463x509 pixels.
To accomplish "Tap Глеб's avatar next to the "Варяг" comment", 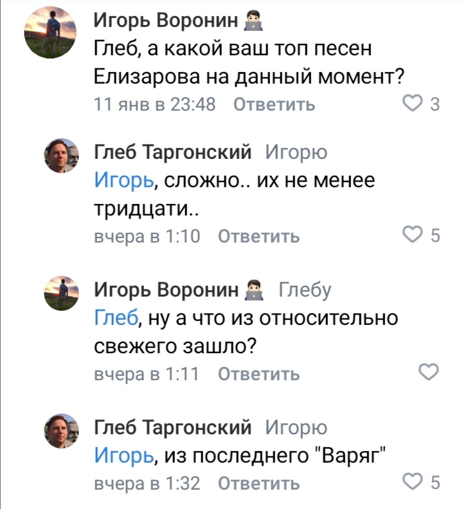I will 61,430.
